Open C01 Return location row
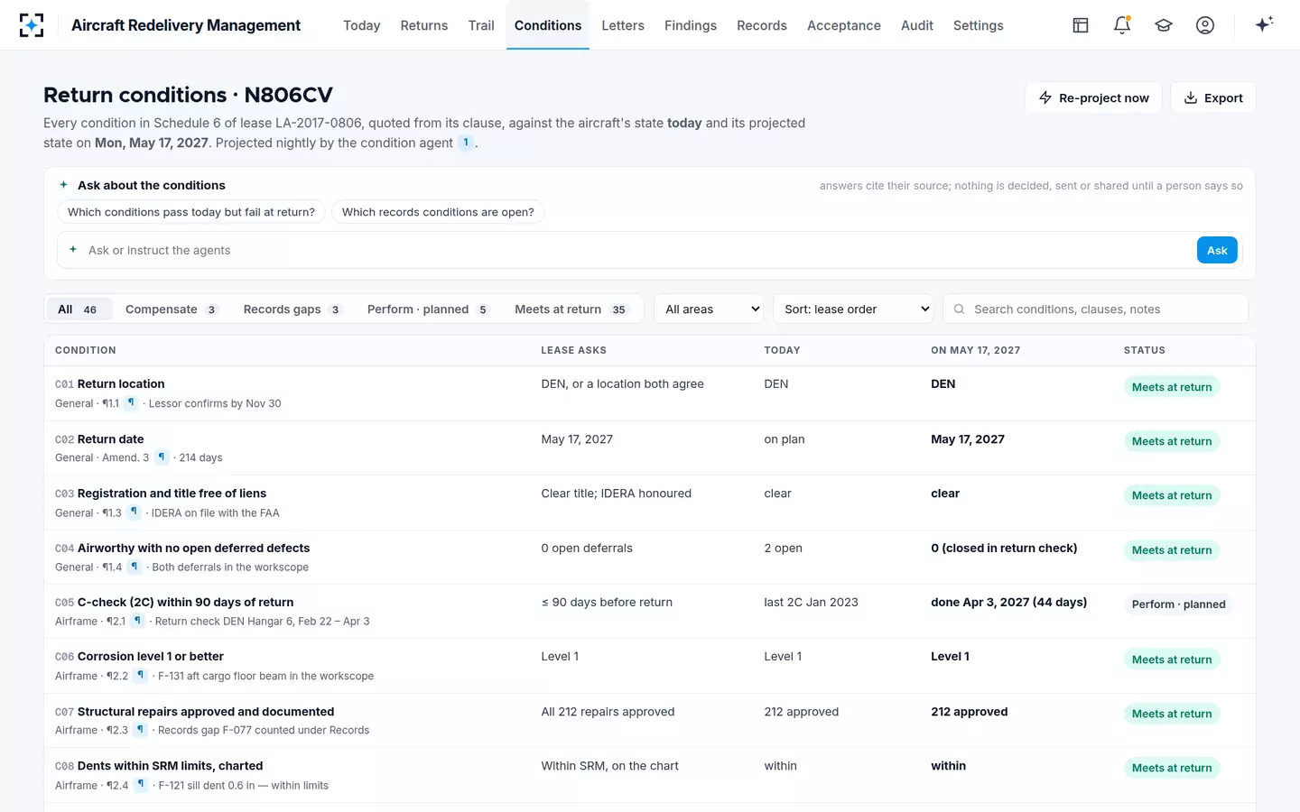This screenshot has height=812, width=1300. pos(649,393)
